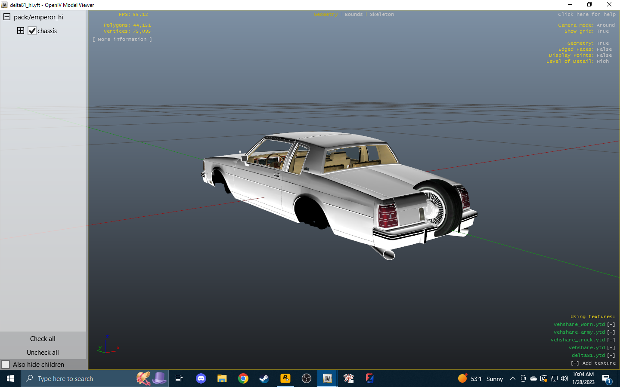The width and height of the screenshot is (620, 387).
Task: Open Steam from the taskbar
Action: coord(264,378)
